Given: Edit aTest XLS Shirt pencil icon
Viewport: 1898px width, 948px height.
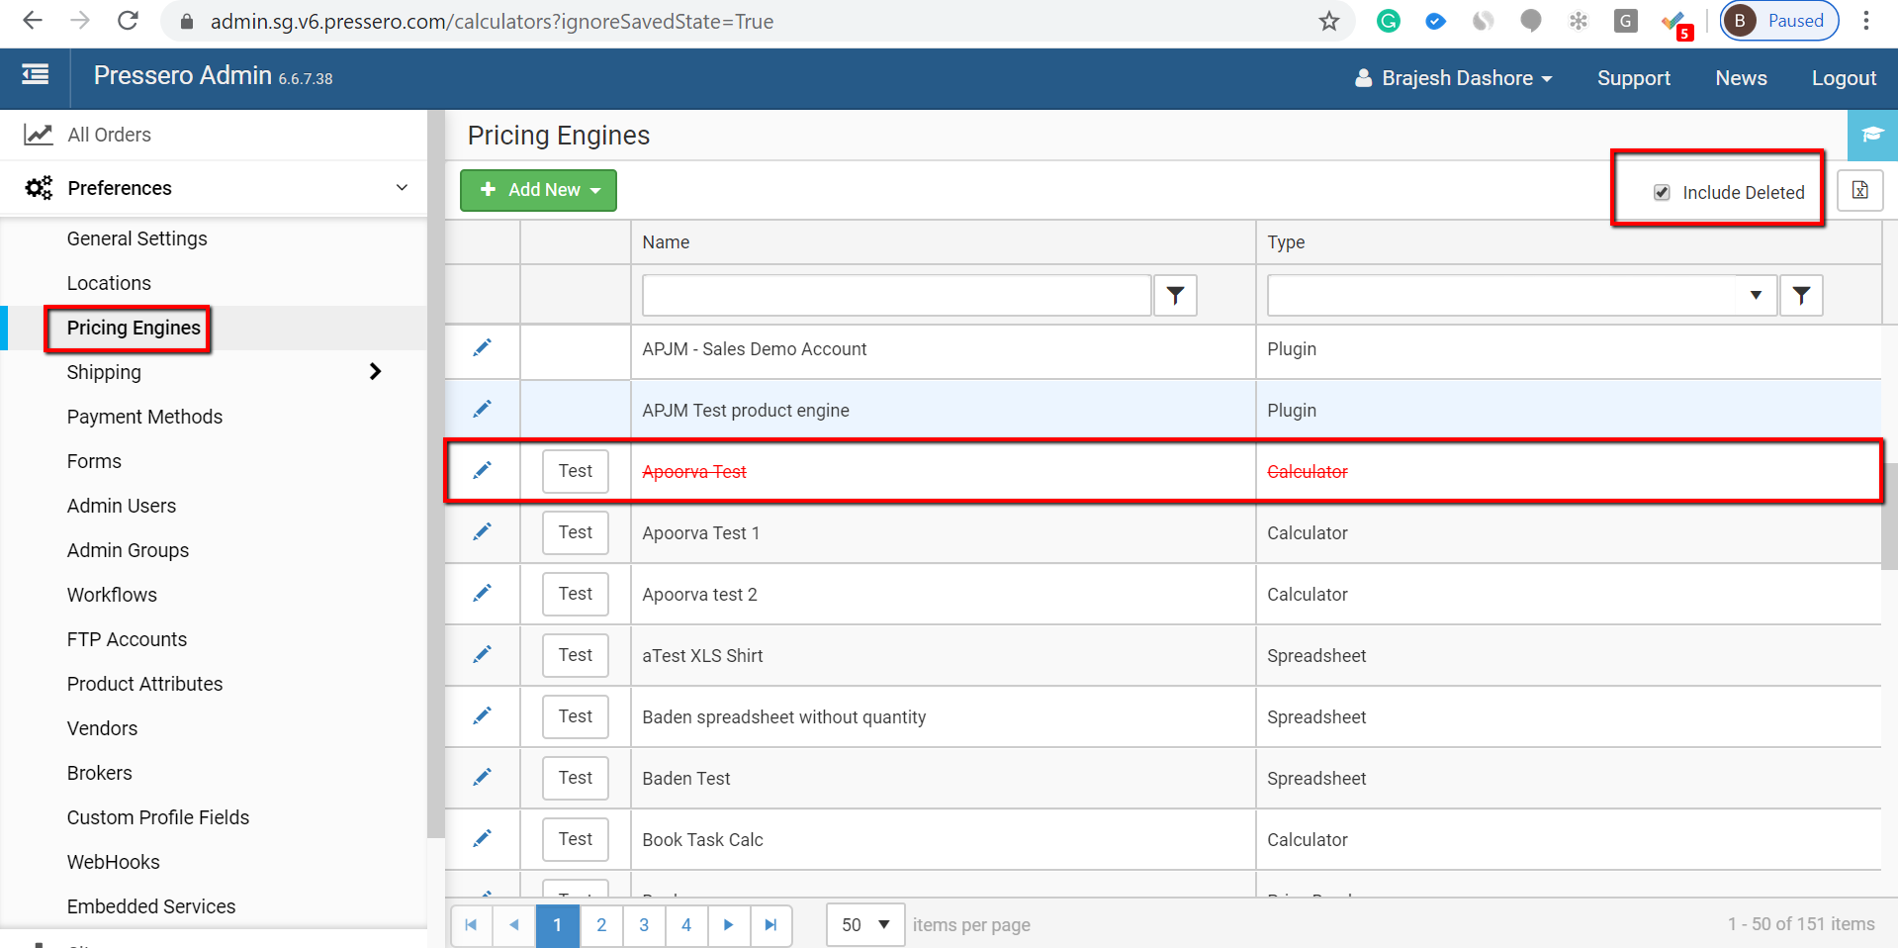Looking at the screenshot, I should click(x=482, y=655).
